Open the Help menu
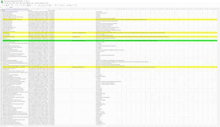The image size is (220, 127). 32,3
